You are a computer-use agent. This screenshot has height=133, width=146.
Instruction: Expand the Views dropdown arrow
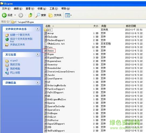tap(71, 15)
